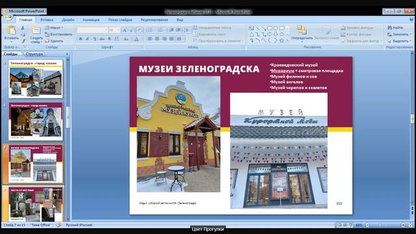The width and height of the screenshot is (416, 234).
Task: Switch to the Structure (Структура) pane tab
Action: click(x=34, y=54)
